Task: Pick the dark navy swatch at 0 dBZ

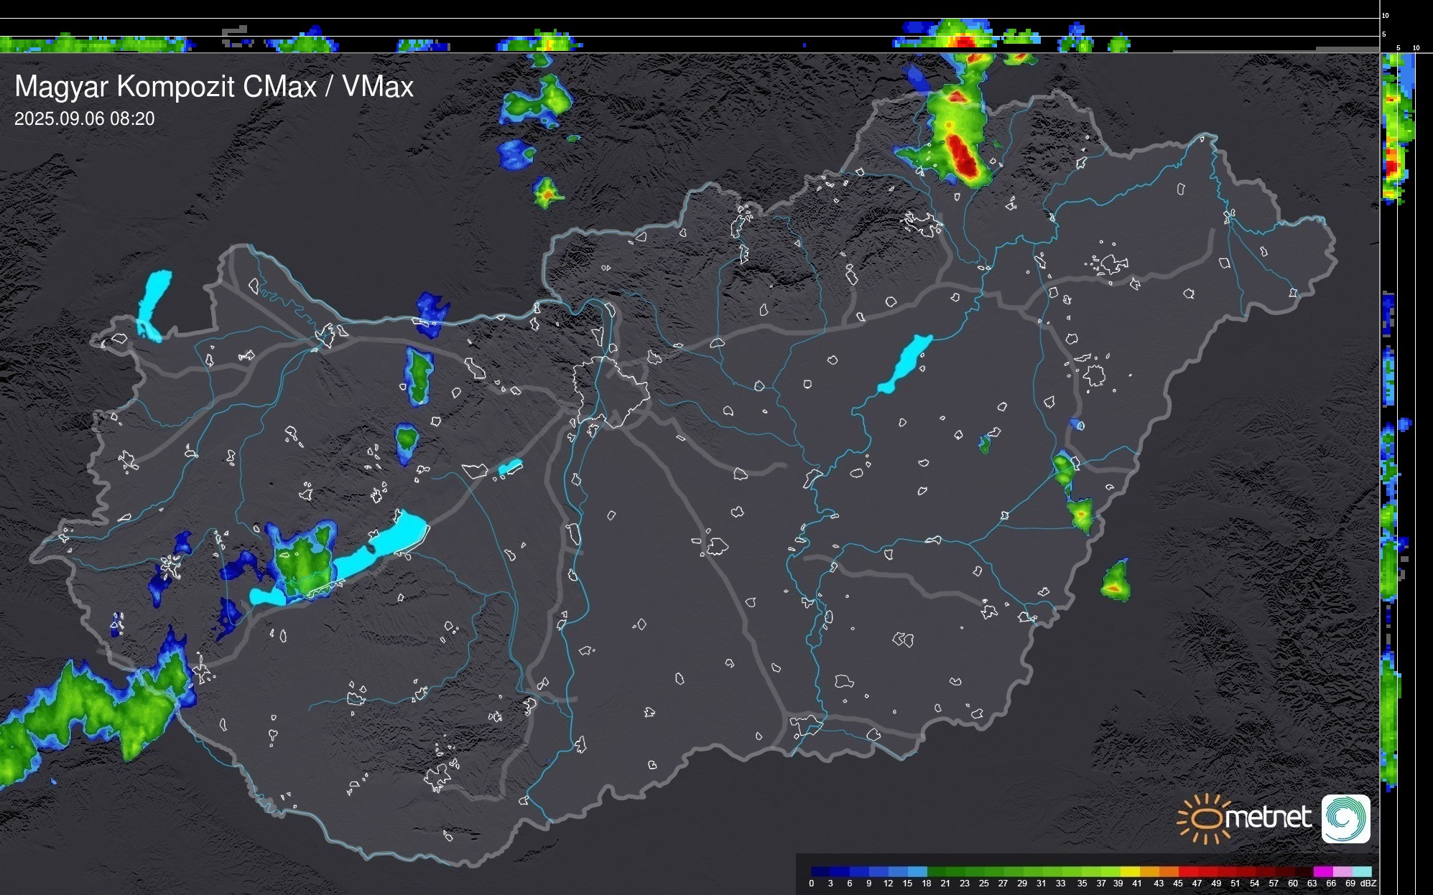Action: [x=820, y=871]
